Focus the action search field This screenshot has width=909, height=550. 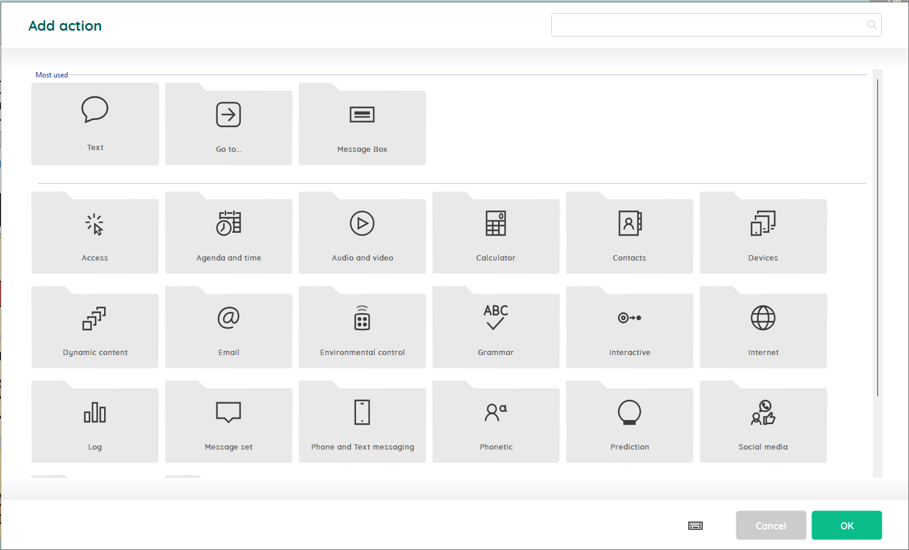(716, 25)
